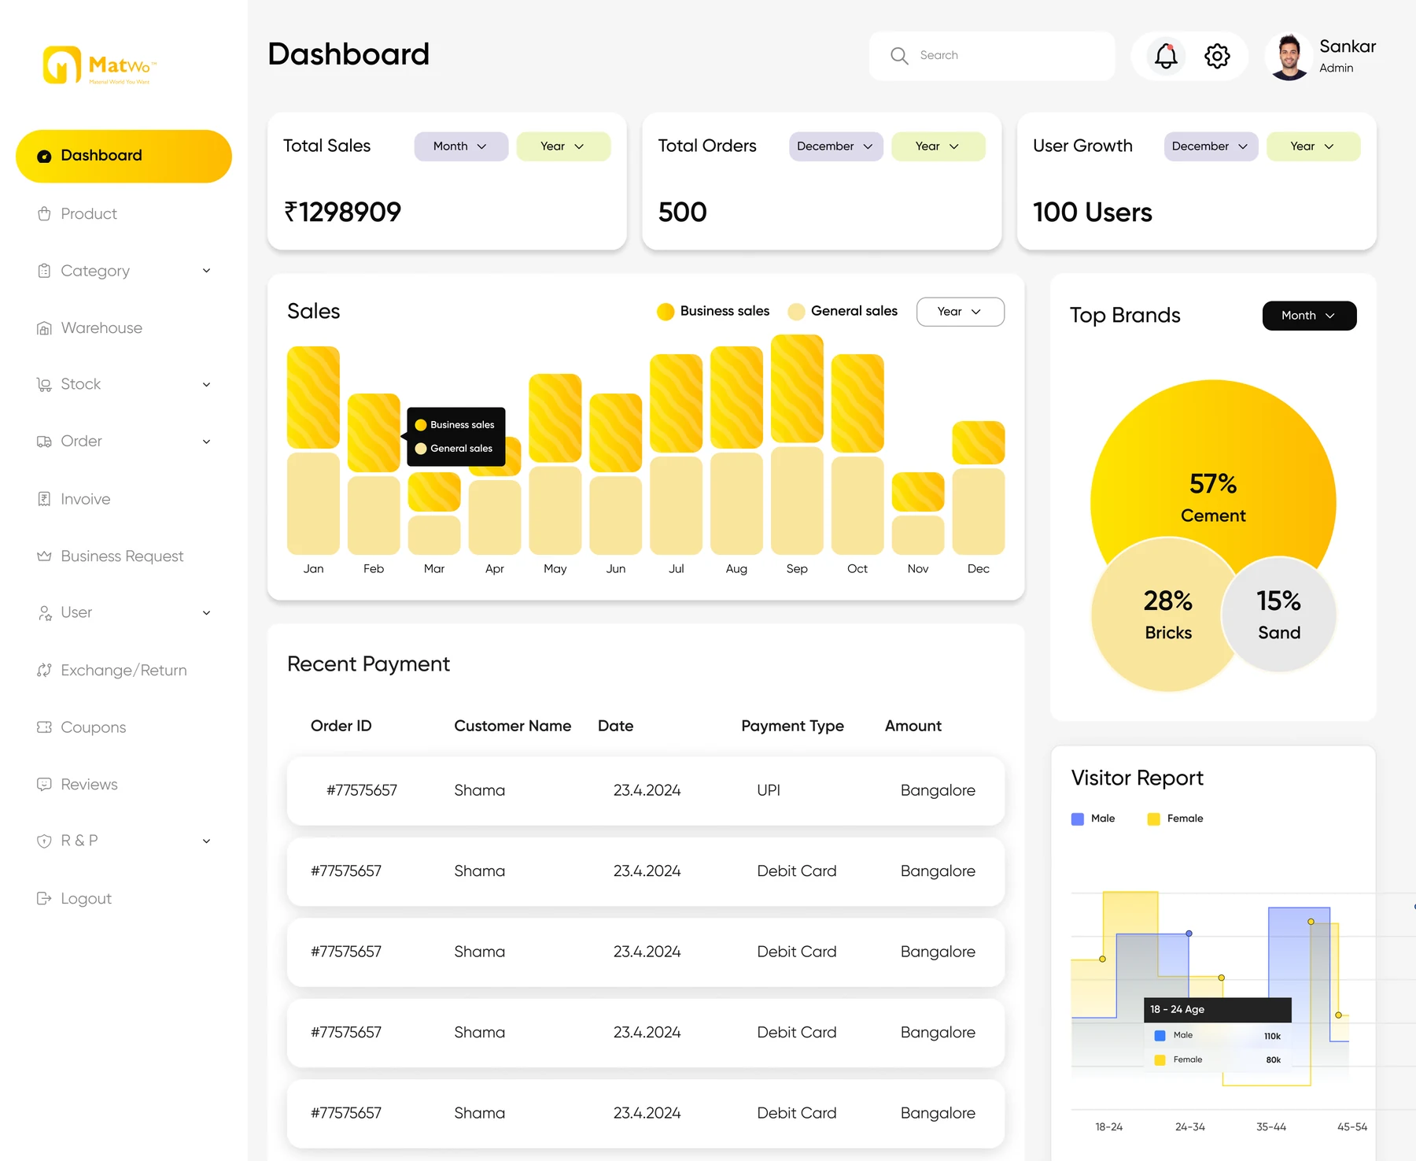Click the UPI payment row

point(646,791)
